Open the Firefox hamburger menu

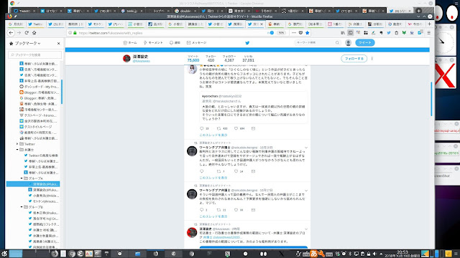428,33
